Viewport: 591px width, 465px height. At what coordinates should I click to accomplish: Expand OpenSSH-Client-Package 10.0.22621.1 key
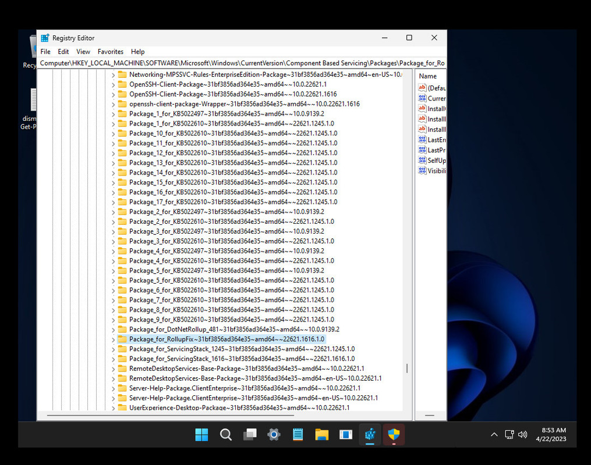click(113, 85)
